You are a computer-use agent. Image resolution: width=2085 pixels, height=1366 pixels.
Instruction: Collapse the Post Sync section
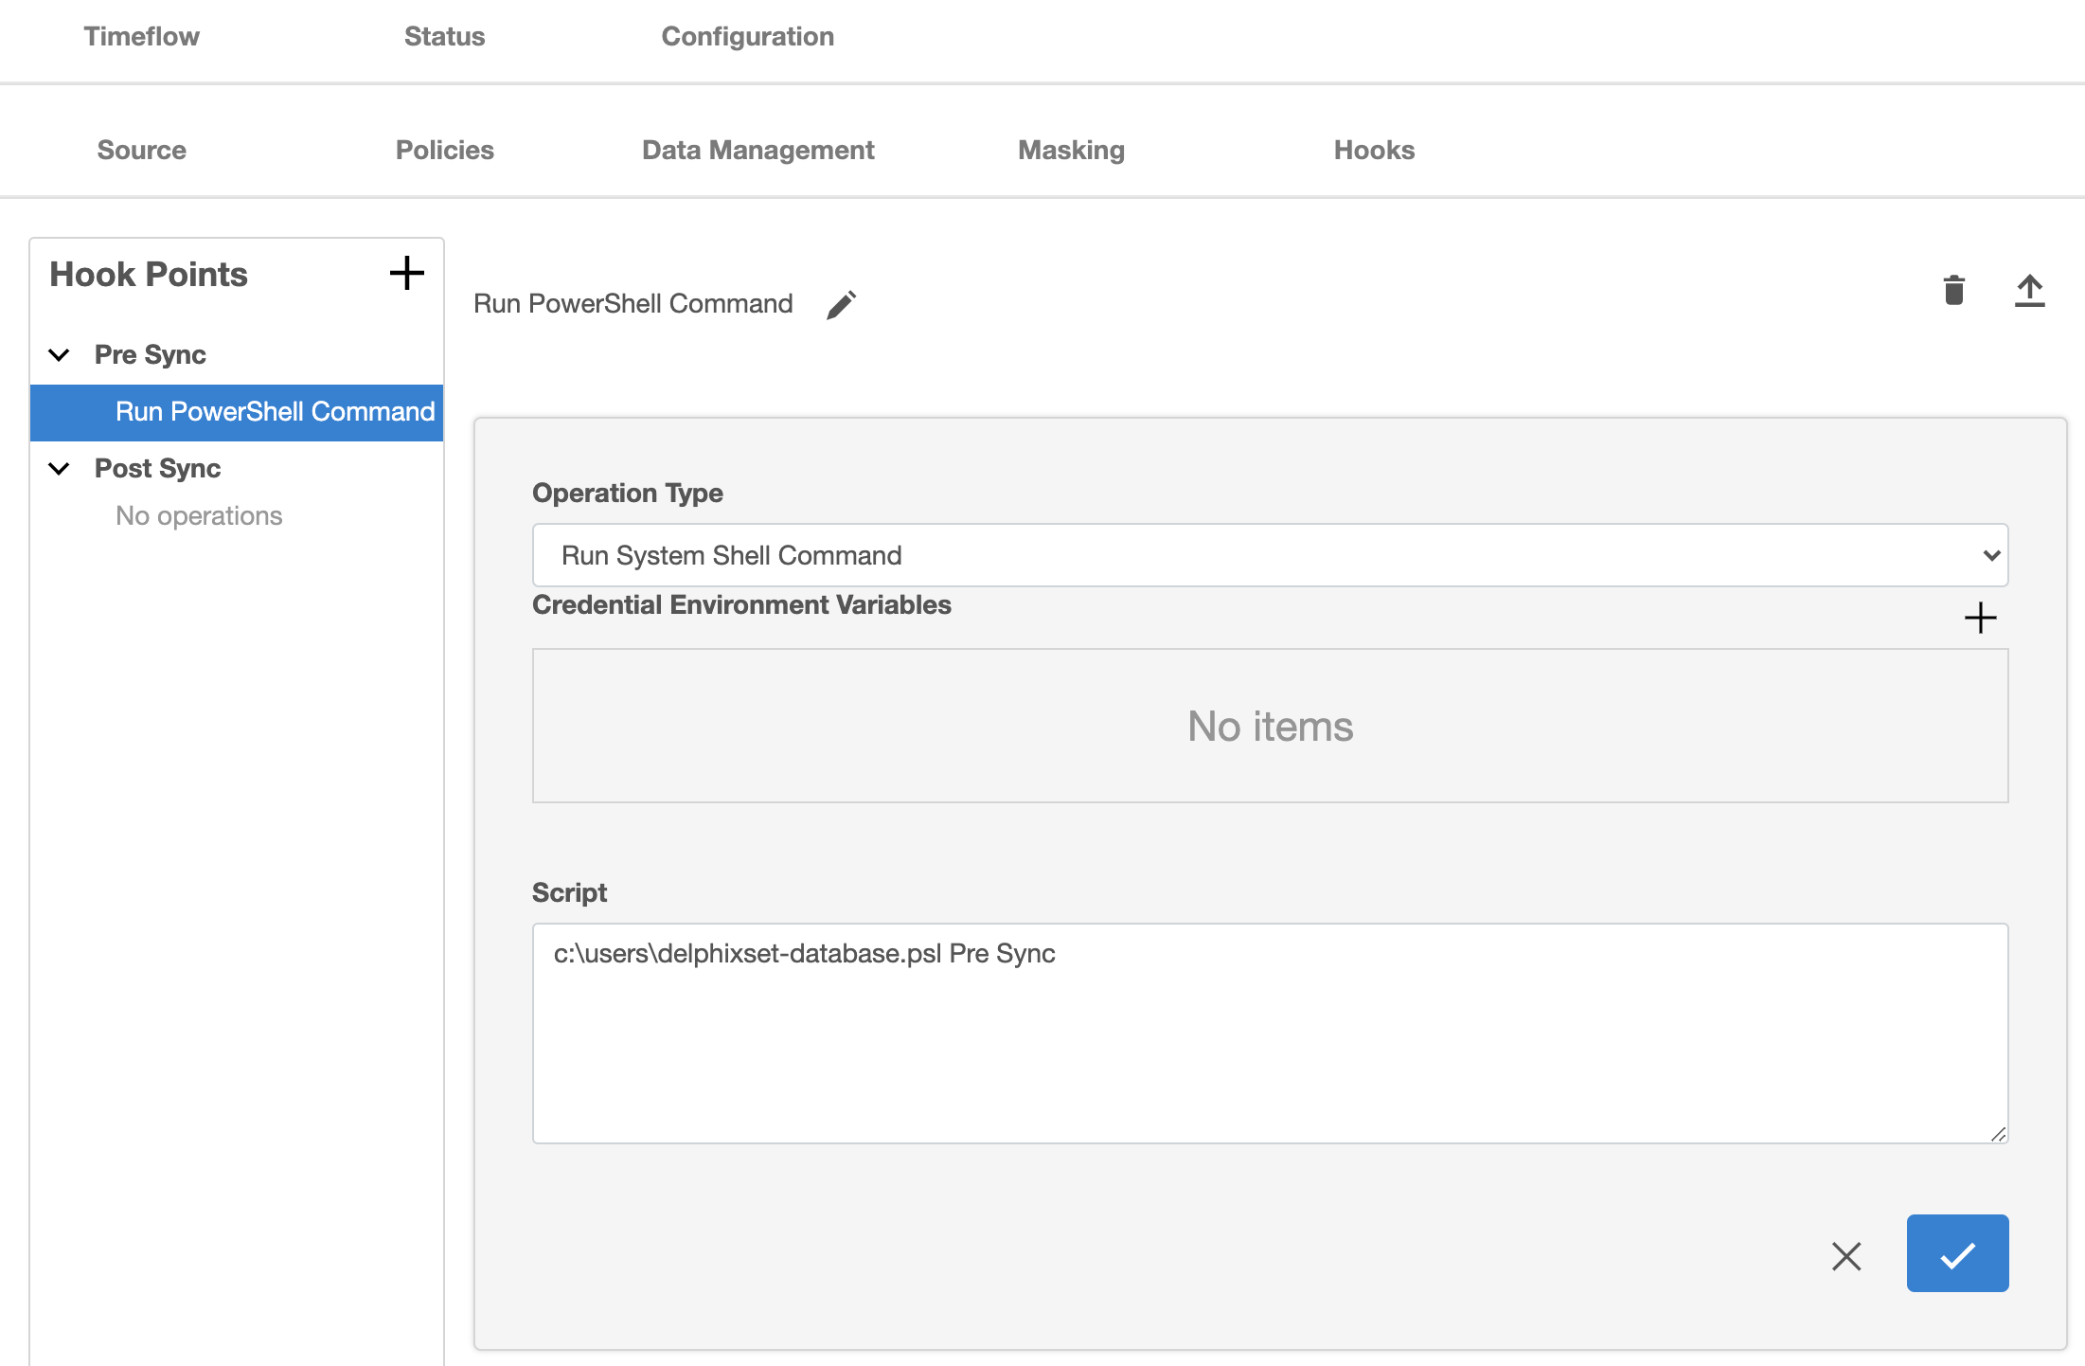(59, 468)
